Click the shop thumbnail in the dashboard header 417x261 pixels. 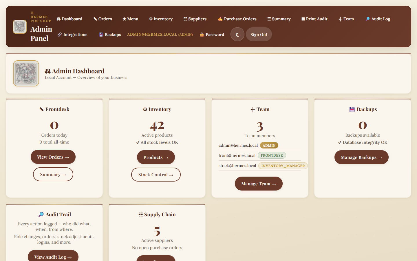point(26,73)
